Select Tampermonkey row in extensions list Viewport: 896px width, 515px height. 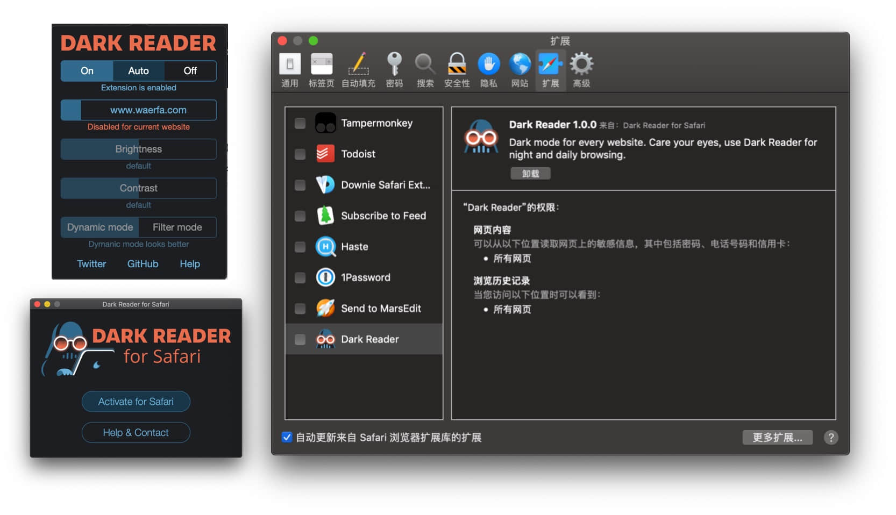pos(364,123)
